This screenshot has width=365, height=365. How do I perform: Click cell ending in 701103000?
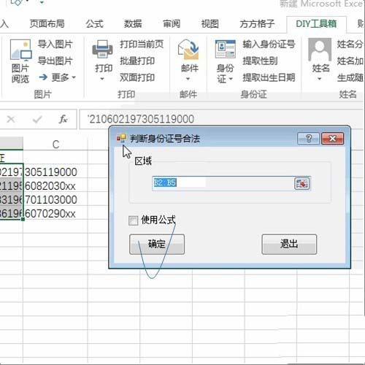pyautogui.click(x=55, y=199)
